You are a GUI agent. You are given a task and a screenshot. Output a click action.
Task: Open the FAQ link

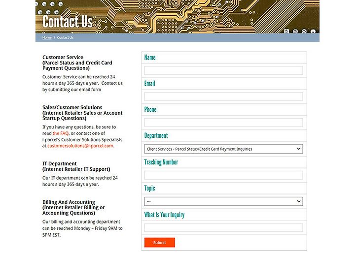tap(61, 133)
